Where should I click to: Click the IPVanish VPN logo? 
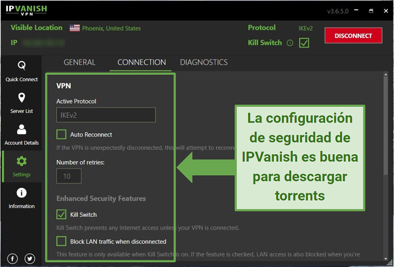tap(26, 10)
